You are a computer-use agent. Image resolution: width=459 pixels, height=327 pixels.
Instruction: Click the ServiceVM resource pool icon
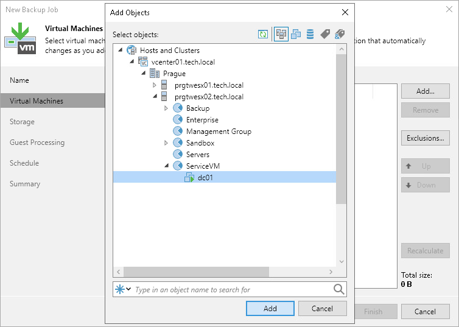(178, 166)
